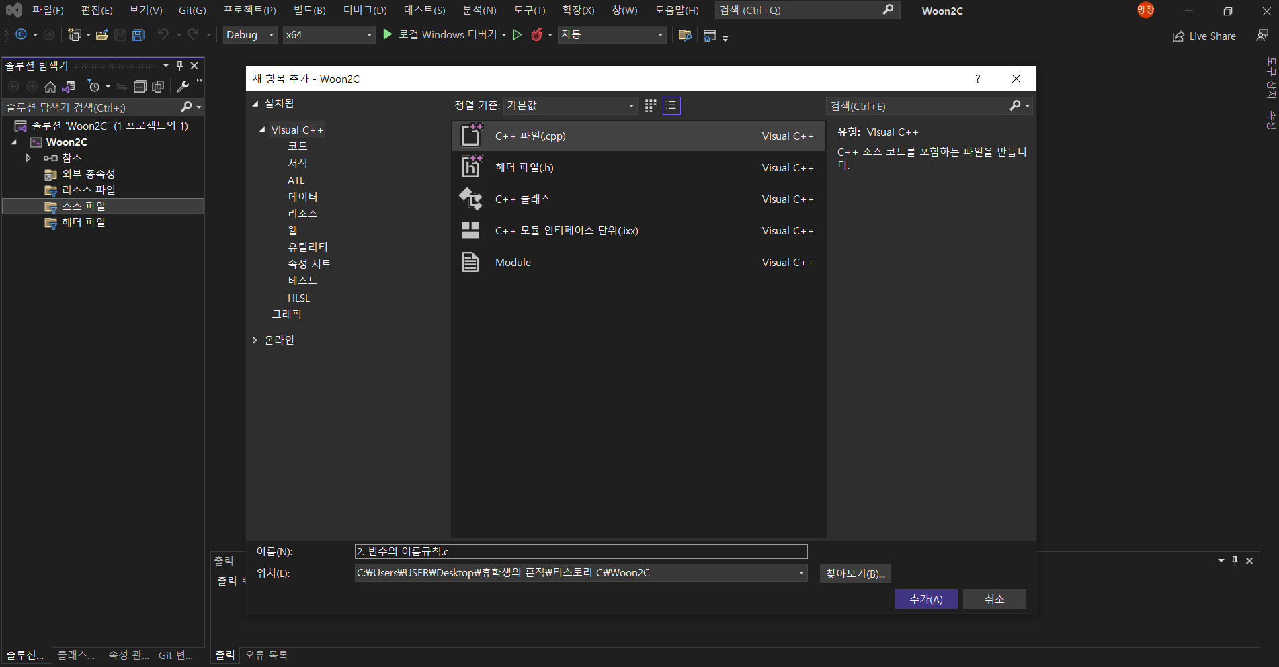Open the 파일(F) menu

point(48,10)
